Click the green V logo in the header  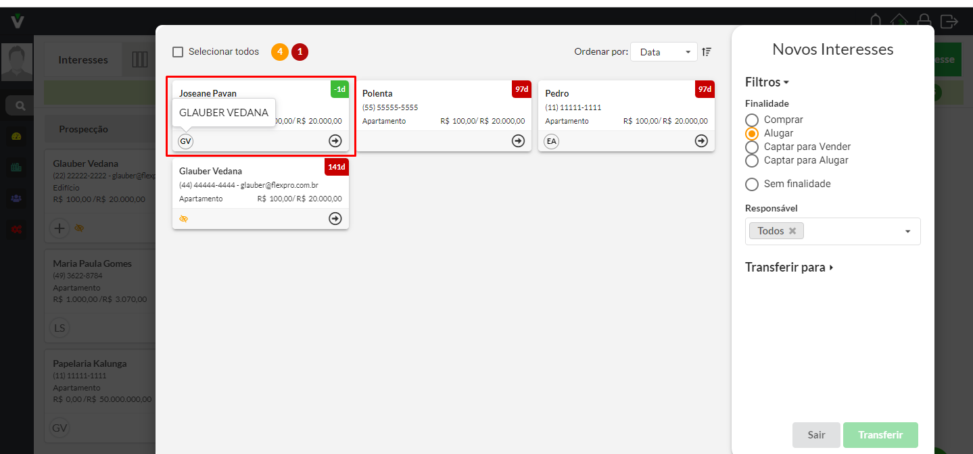point(18,21)
